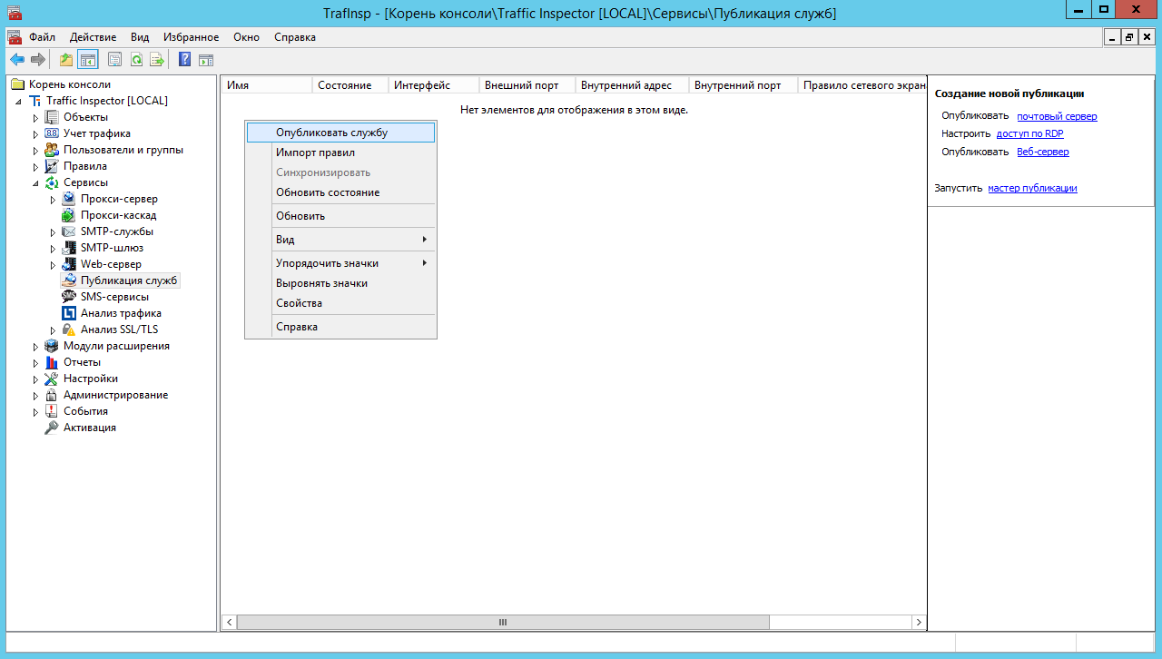
Task: Expand the Учет трафика node
Action: tap(36, 133)
